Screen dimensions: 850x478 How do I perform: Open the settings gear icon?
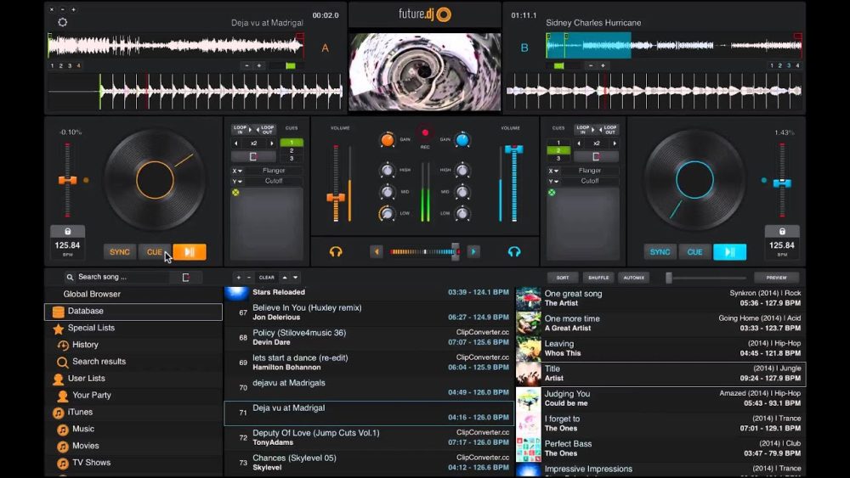tap(62, 23)
